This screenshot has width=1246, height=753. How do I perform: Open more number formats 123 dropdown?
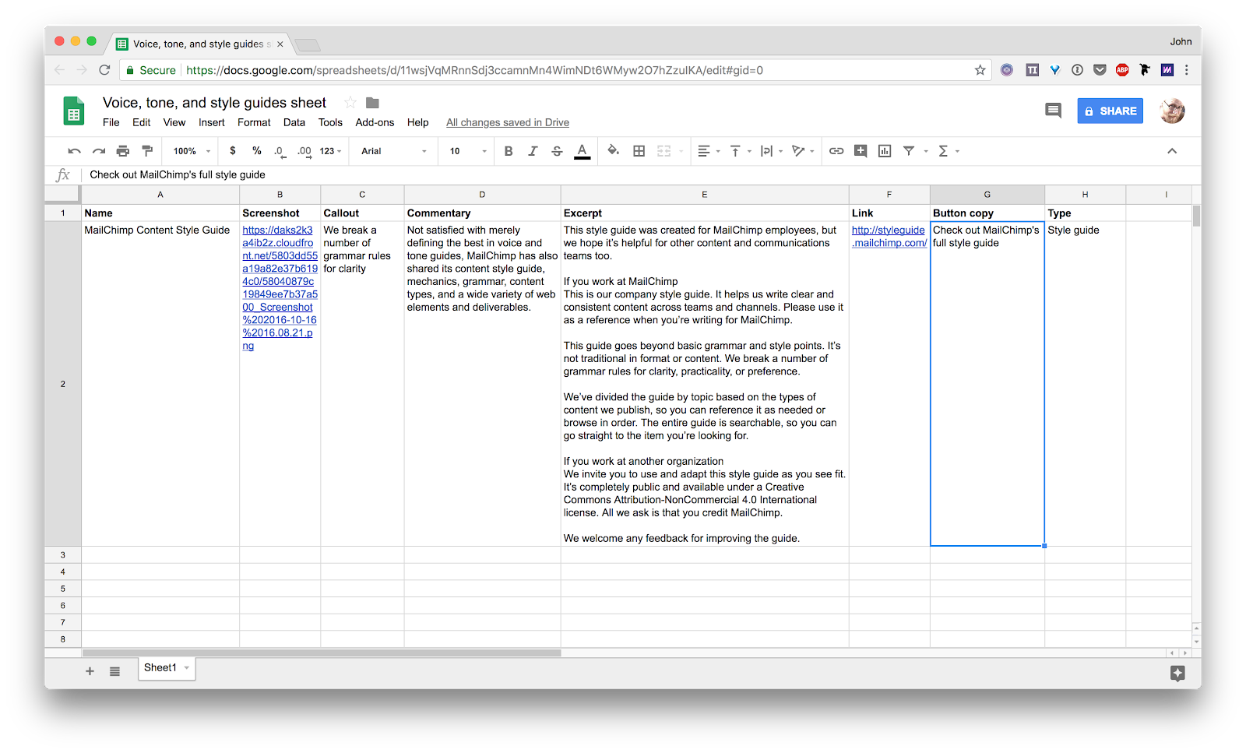(330, 151)
